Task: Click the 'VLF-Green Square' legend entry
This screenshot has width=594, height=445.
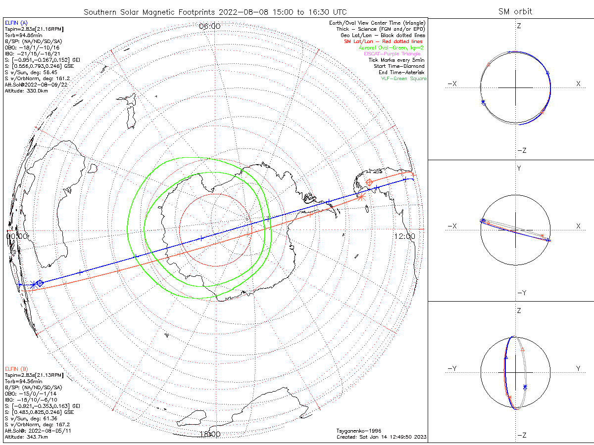Action: 403,79
